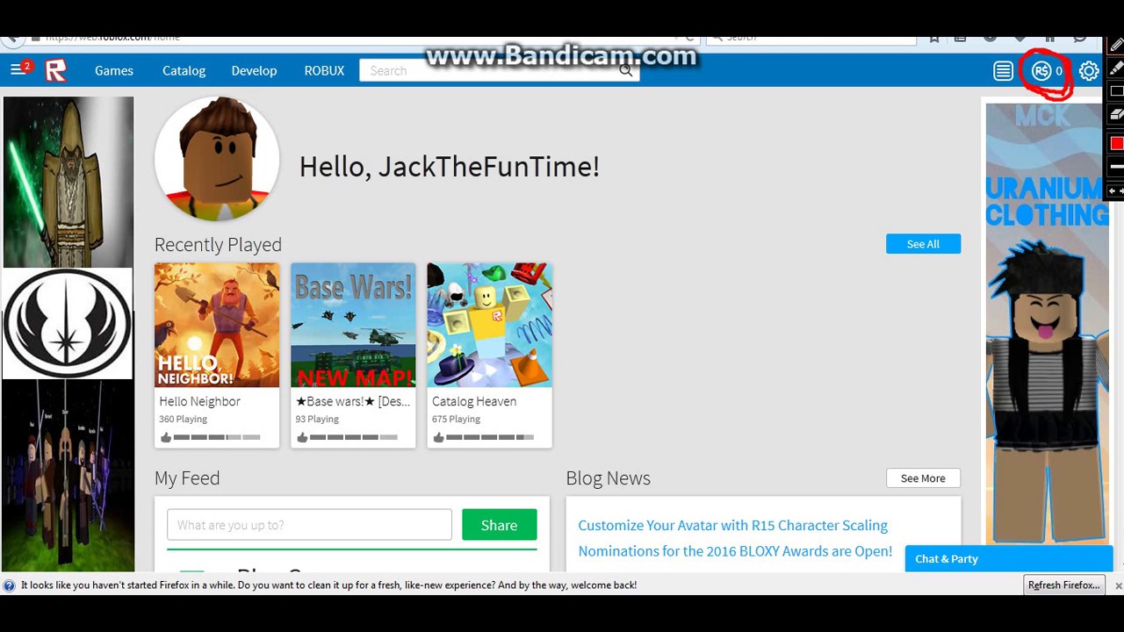Click the 'My Feed' heading
The height and width of the screenshot is (632, 1124).
[187, 478]
